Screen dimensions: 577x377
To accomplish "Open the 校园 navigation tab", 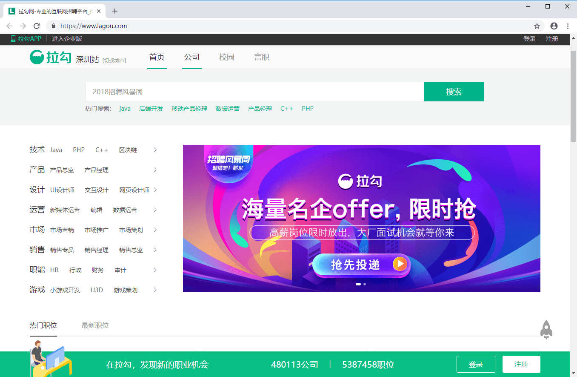I will pos(227,57).
